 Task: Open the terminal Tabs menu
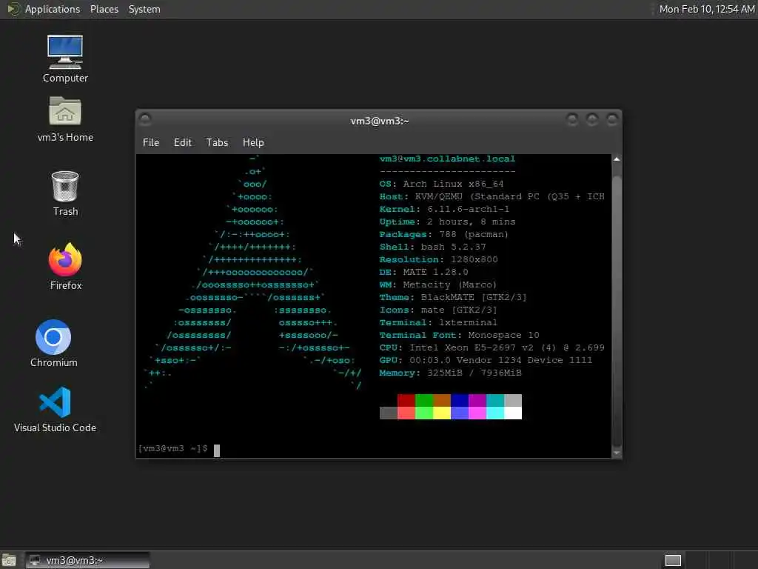click(217, 142)
